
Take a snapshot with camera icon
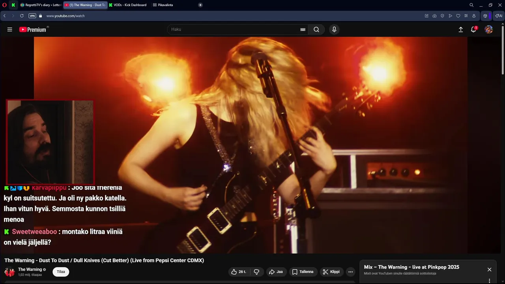pos(434,16)
